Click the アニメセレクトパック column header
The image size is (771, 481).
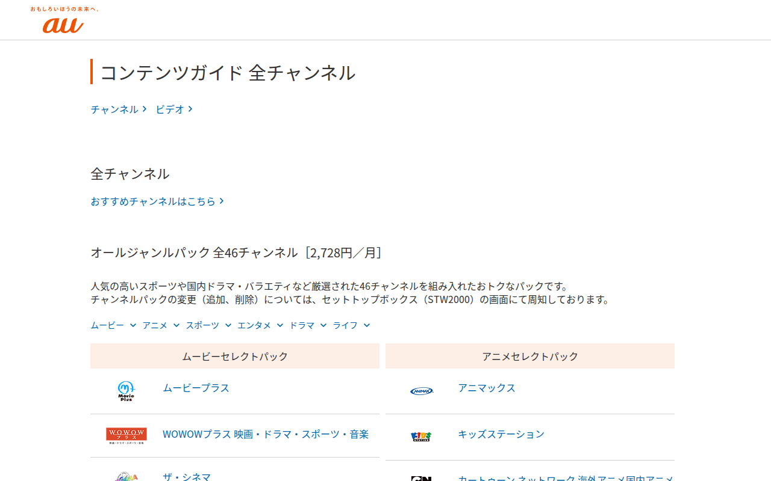point(530,356)
